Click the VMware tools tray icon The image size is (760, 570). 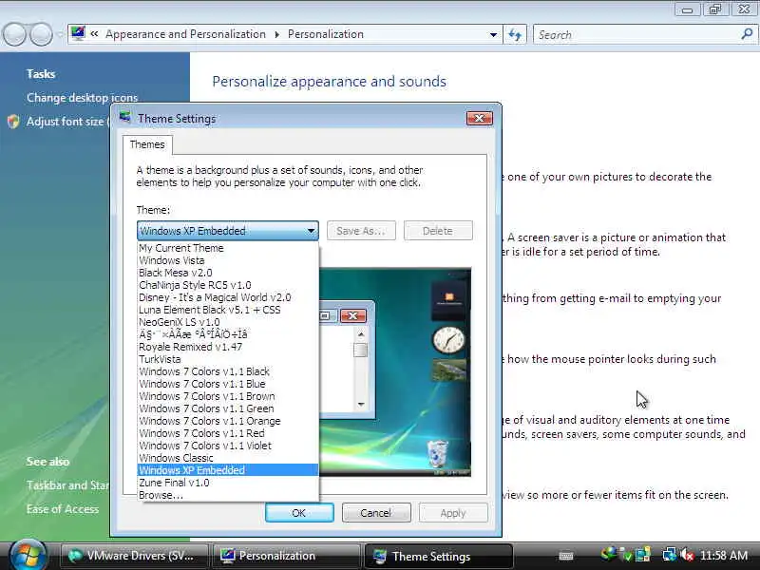pos(643,555)
